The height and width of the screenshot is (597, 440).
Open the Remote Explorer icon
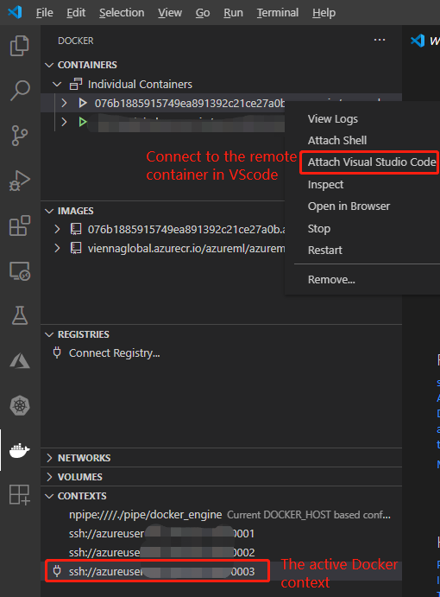(x=19, y=270)
